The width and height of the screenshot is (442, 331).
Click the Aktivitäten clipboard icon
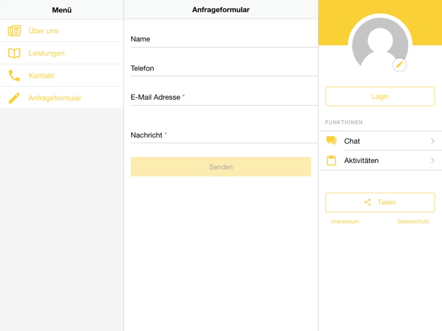[x=331, y=161]
